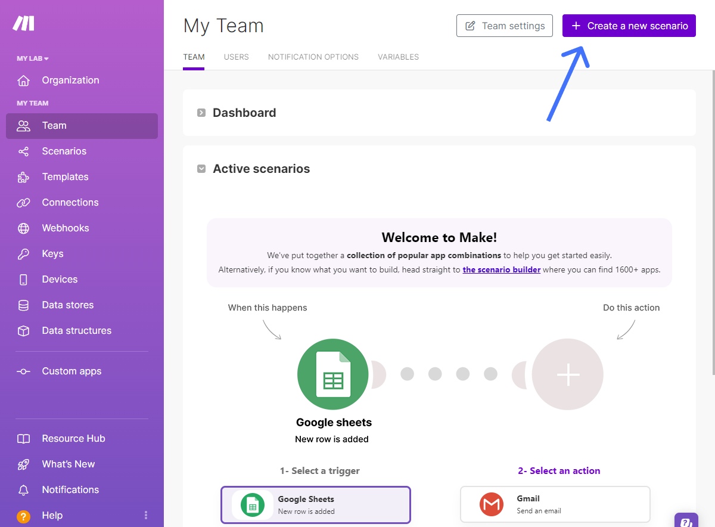This screenshot has width=715, height=527.
Task: Open the NOTIFICATION OPTIONS tab
Action: point(313,57)
